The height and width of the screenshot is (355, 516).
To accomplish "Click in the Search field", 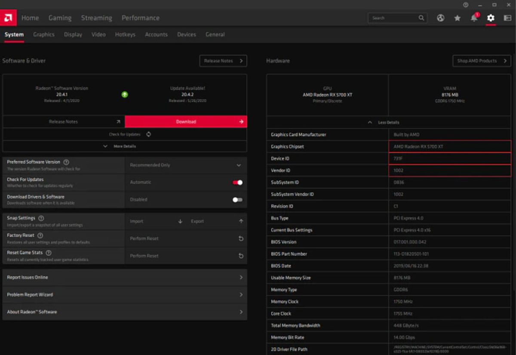I will point(397,18).
